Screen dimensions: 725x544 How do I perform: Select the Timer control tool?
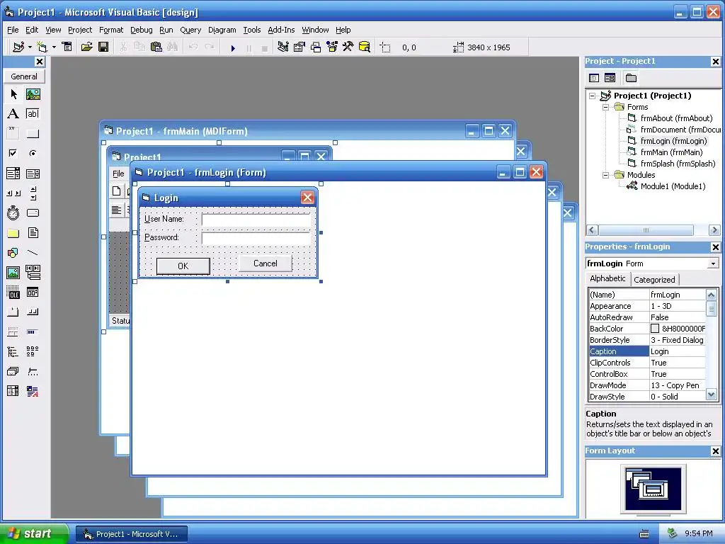pyautogui.click(x=13, y=212)
